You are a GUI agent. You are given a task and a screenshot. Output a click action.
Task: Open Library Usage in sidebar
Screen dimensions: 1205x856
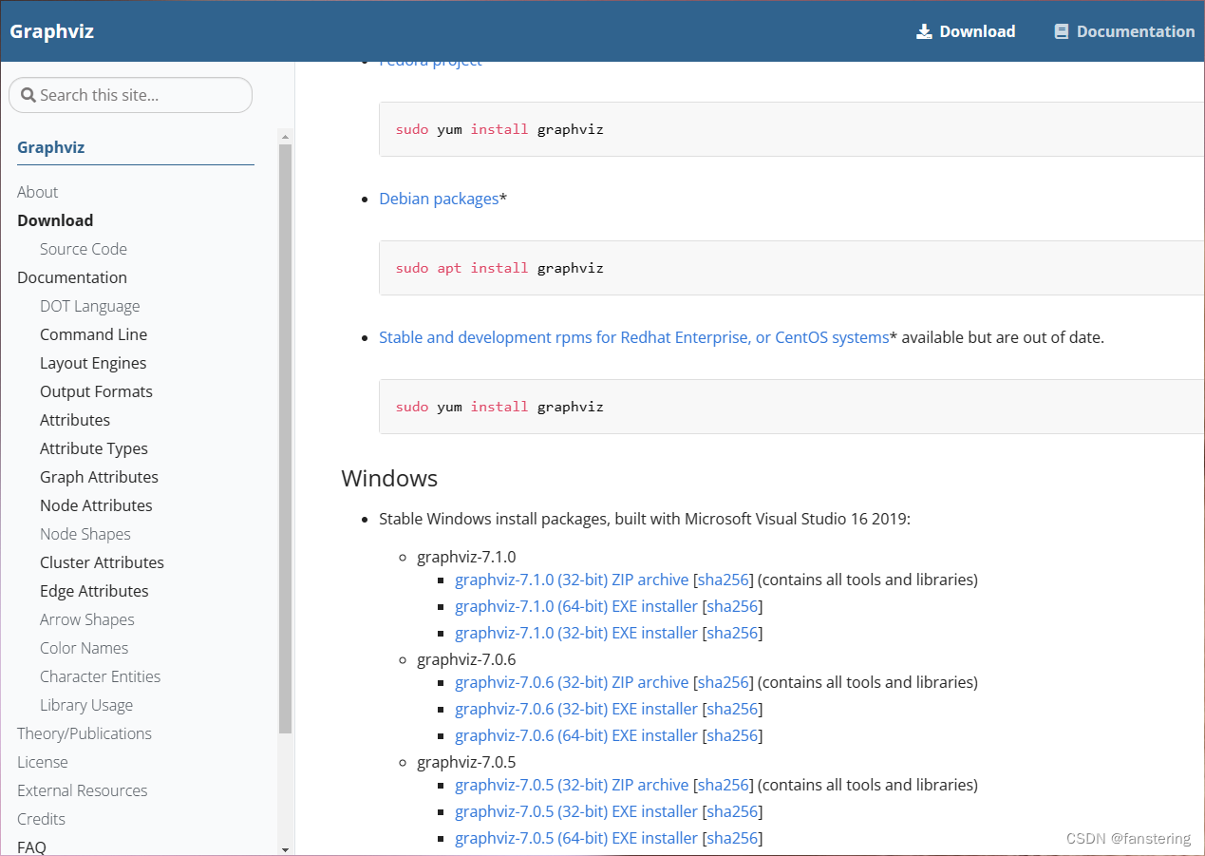point(86,705)
